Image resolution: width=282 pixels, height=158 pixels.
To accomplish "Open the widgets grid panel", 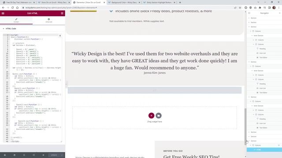I will (x=62, y=13).
